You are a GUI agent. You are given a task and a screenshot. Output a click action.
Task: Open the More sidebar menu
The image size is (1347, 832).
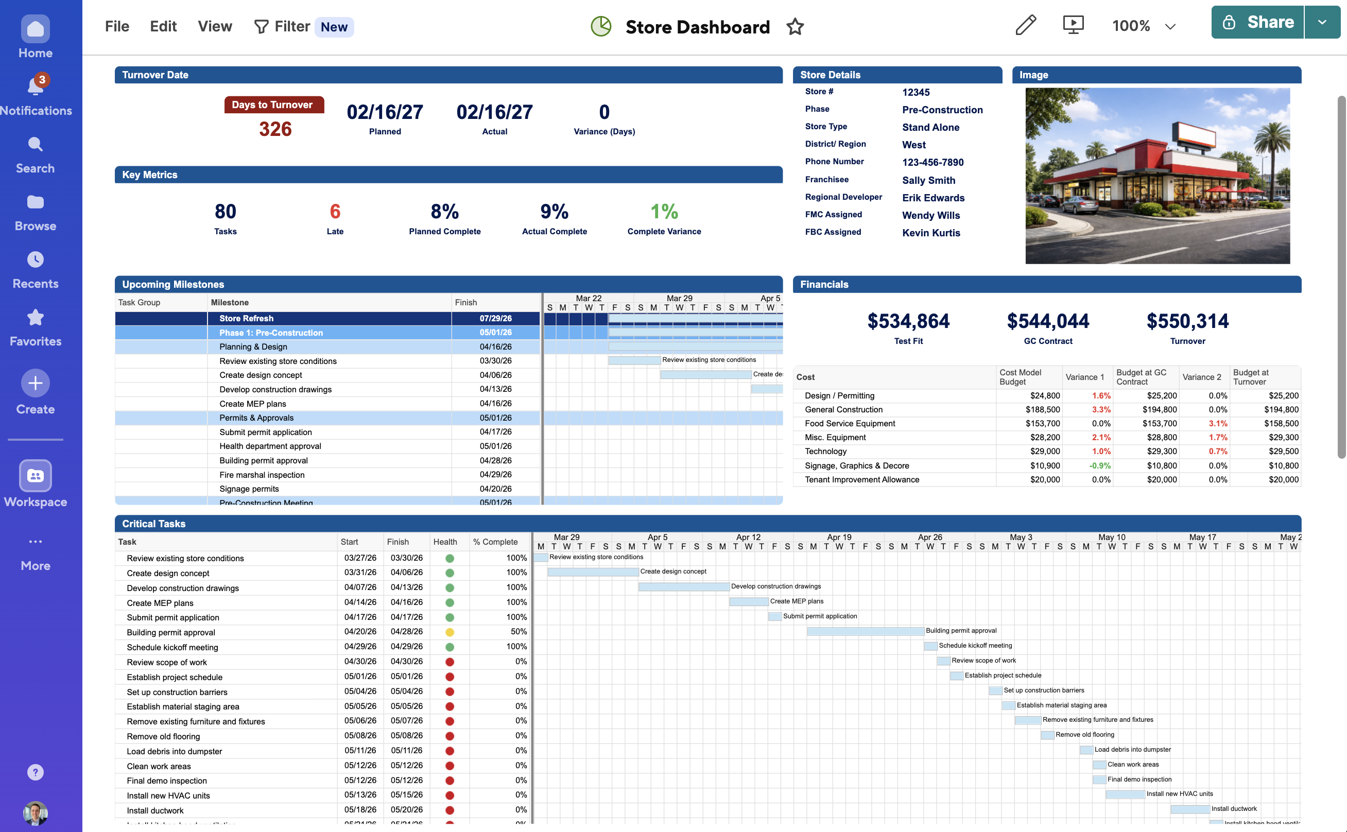pyautogui.click(x=35, y=542)
